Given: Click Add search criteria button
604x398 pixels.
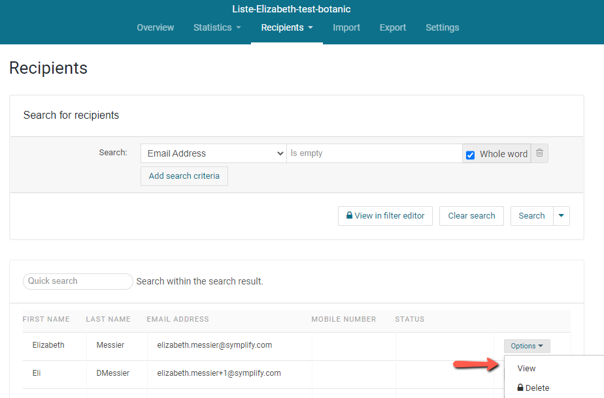Looking at the screenshot, I should (x=184, y=176).
